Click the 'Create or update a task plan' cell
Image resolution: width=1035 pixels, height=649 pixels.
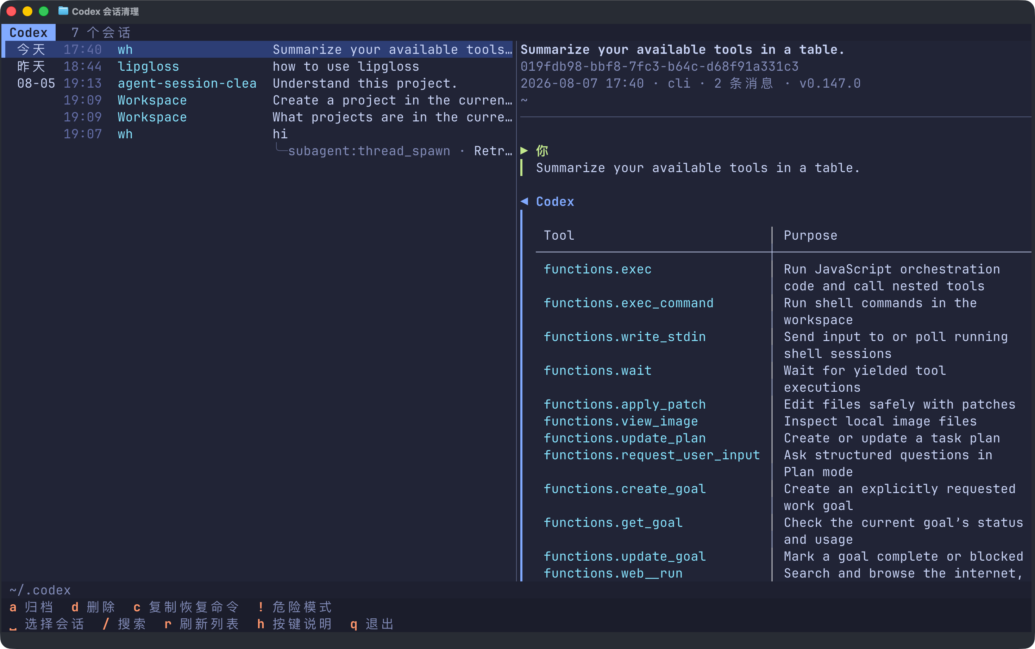coord(892,438)
